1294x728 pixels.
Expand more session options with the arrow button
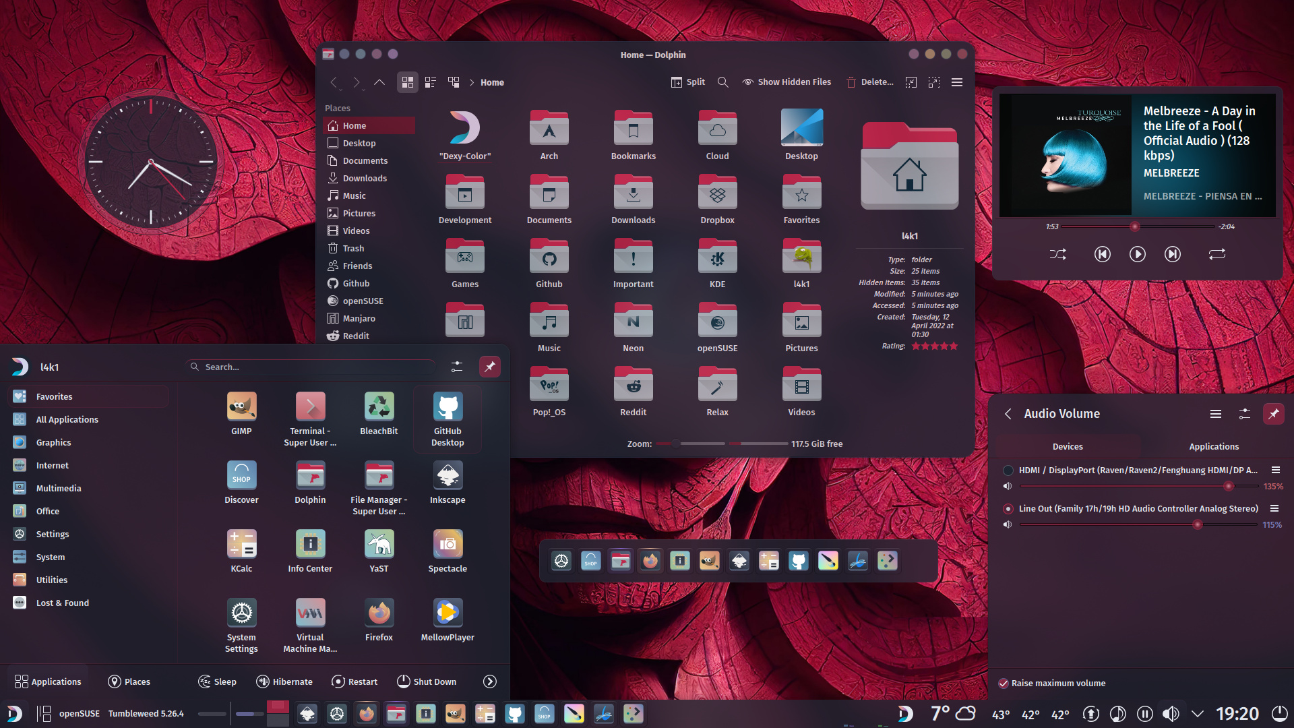point(489,681)
